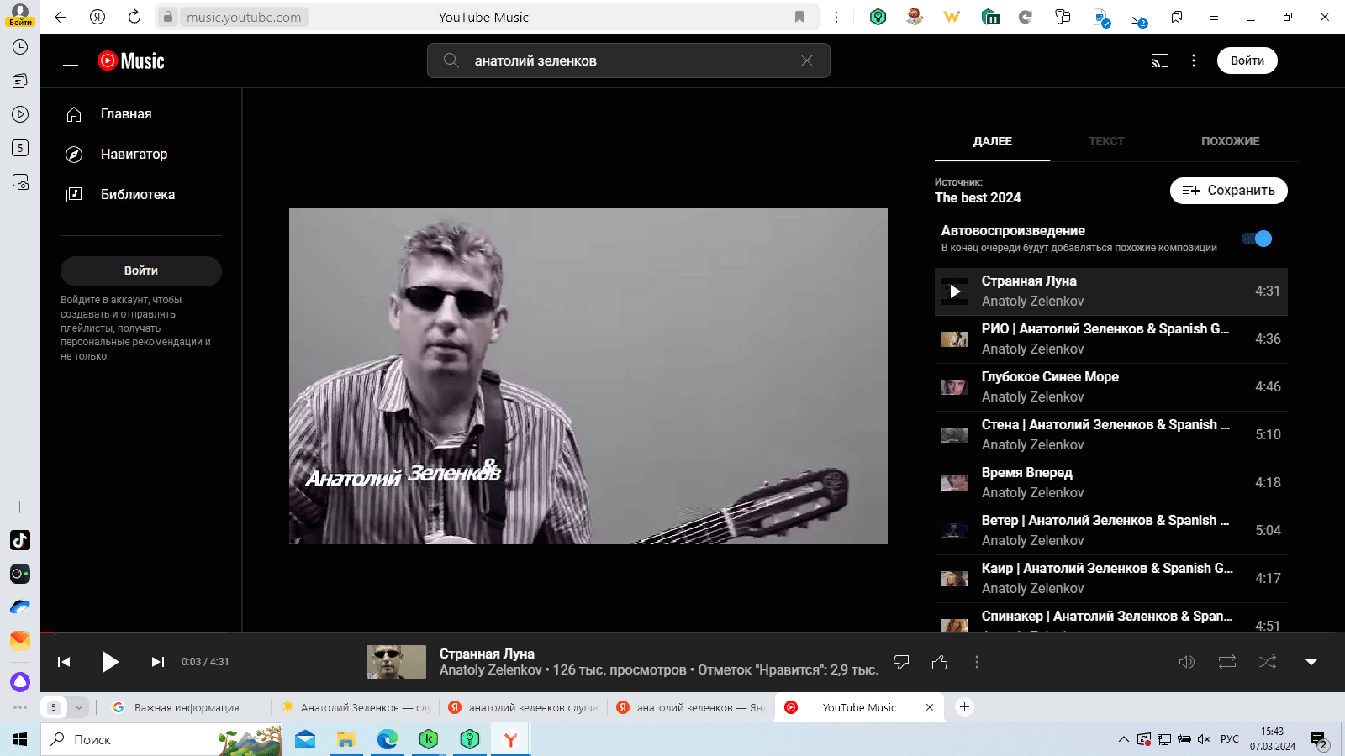The image size is (1345, 756).
Task: Play the current song in the player bar
Action: click(110, 662)
